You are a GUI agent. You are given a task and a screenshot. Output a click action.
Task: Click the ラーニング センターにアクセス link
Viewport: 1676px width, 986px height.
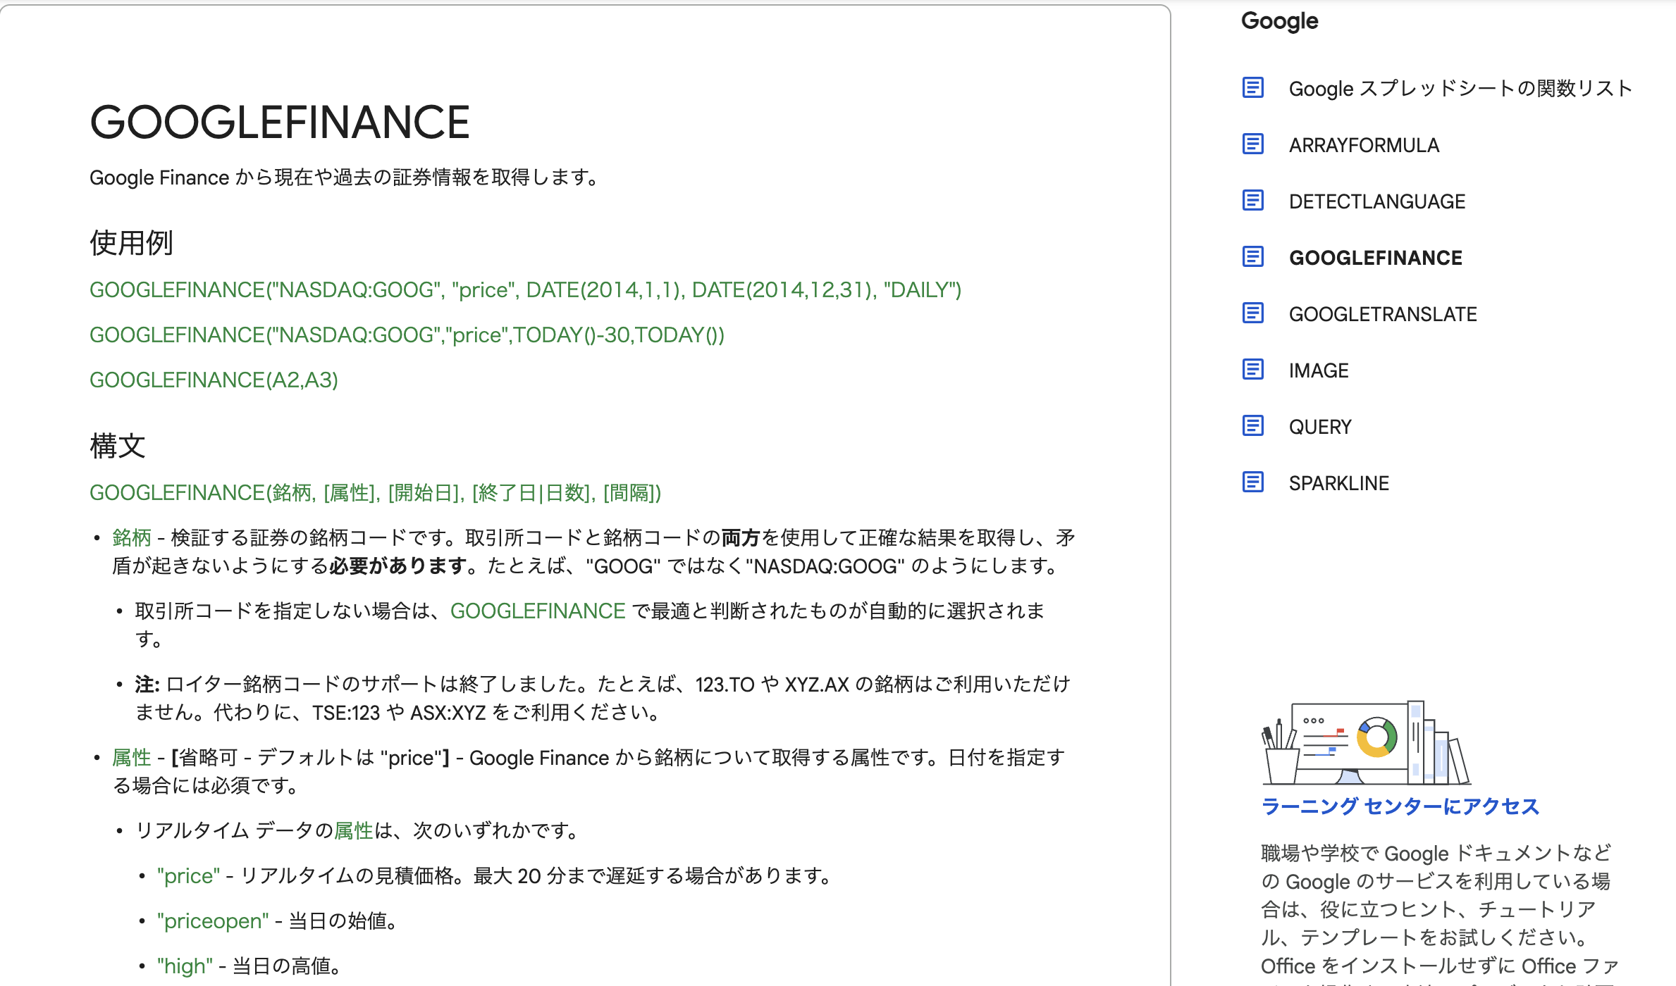point(1401,809)
